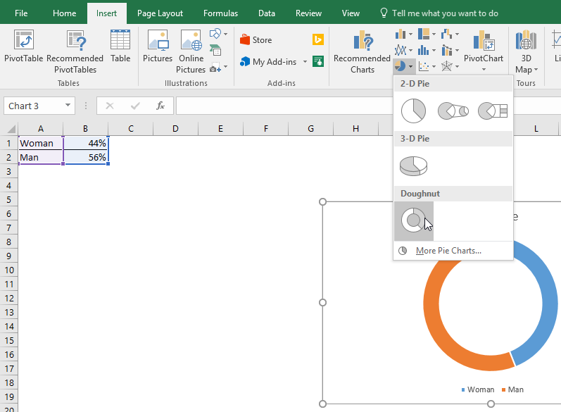This screenshot has width=561, height=412.
Task: Select cell A1 containing Woman
Action: (x=40, y=143)
